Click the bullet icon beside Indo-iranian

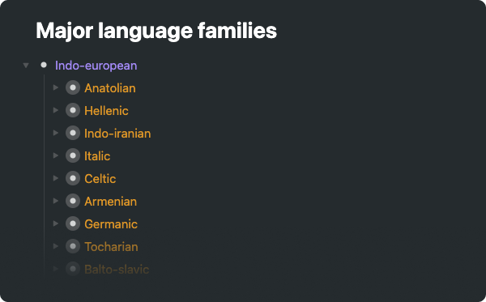(x=73, y=134)
